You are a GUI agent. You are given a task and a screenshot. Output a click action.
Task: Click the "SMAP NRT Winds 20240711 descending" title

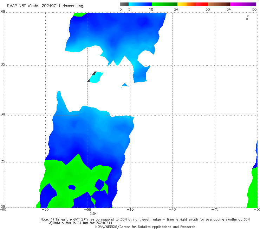(45, 6)
